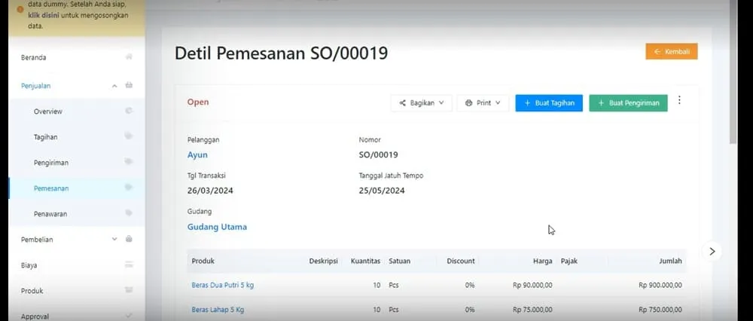753x321 pixels.
Task: Open Produk in sidebar
Action: click(32, 291)
